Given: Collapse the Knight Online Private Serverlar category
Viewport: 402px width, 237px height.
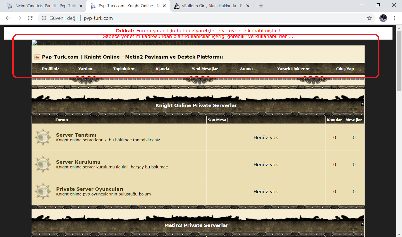Looking at the screenshot, I should point(362,104).
